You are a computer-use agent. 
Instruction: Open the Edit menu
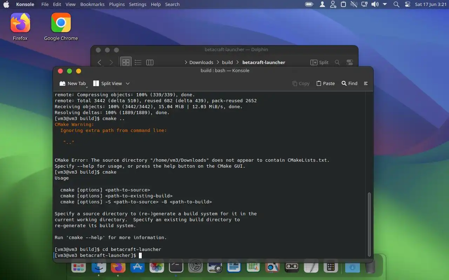coord(57,4)
